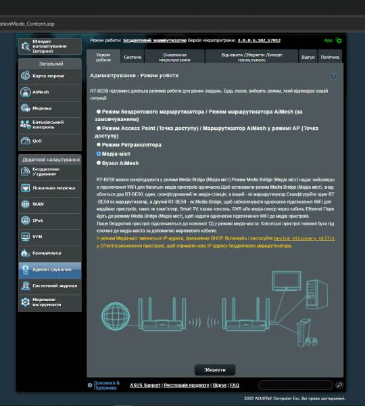The image size is (365, 406).
Task: Click the Адміністрування gear icon
Action: [26, 269]
